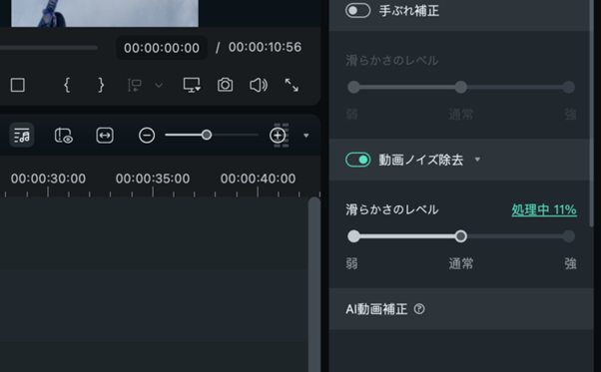Click the properties panel vertical scrollbar
Image resolution: width=601 pixels, height=372 pixels.
[x=592, y=113]
